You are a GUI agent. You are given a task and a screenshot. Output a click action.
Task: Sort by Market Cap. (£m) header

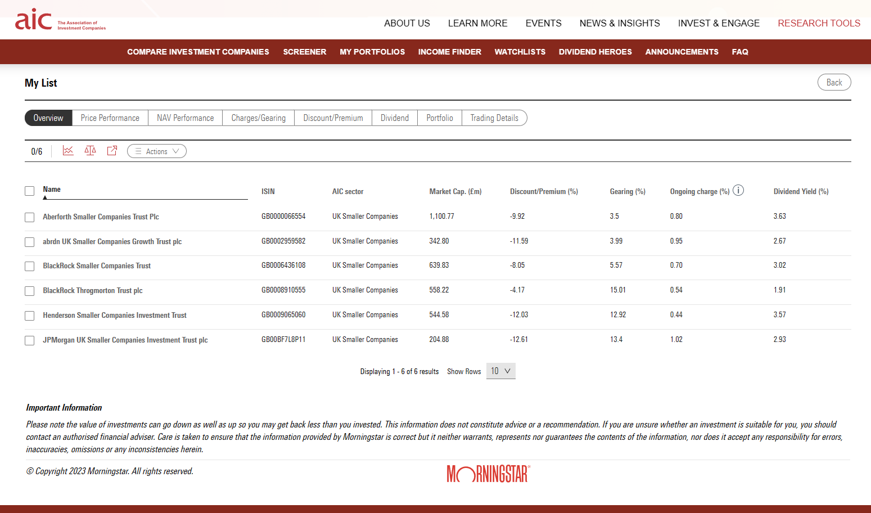(x=455, y=192)
